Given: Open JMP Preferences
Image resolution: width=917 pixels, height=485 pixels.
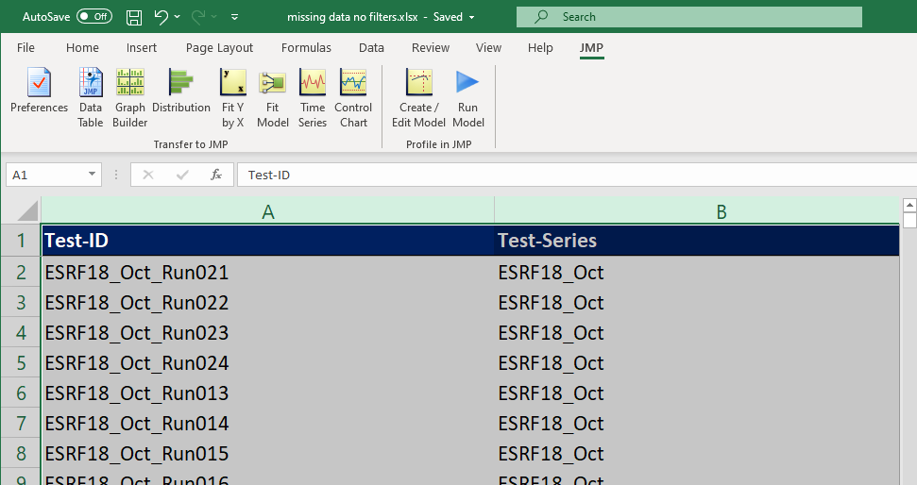Looking at the screenshot, I should click(x=39, y=96).
